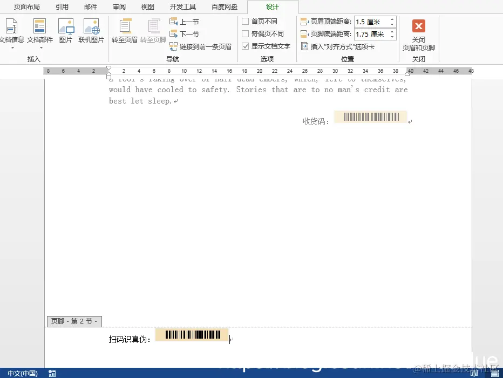Click the 页脚 - 第 2 节 label
This screenshot has height=378, width=503.
tap(74, 321)
